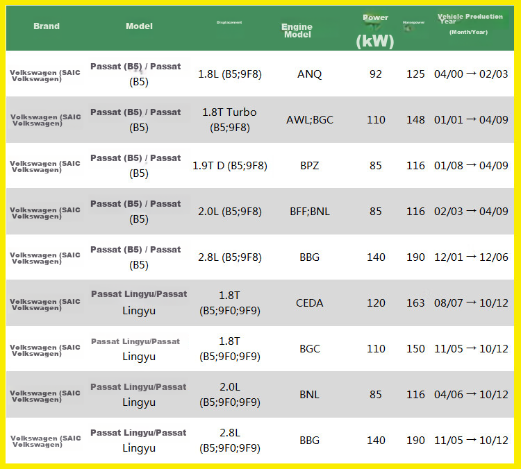Click the Brand column header

tap(47, 26)
